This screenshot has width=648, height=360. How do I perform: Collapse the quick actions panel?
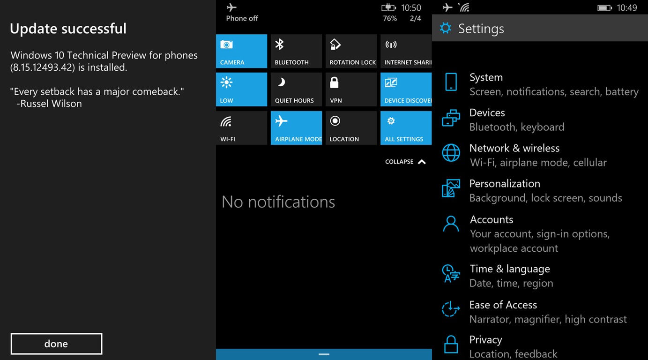coord(405,162)
